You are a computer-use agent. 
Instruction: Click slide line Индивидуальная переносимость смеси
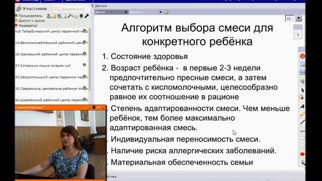tap(186, 139)
